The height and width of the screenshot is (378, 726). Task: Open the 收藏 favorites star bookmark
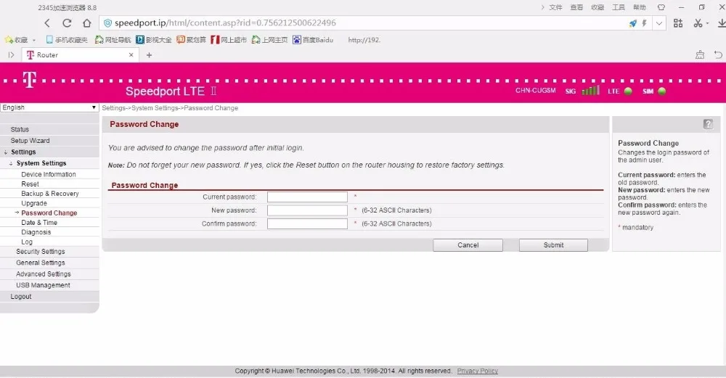point(16,40)
